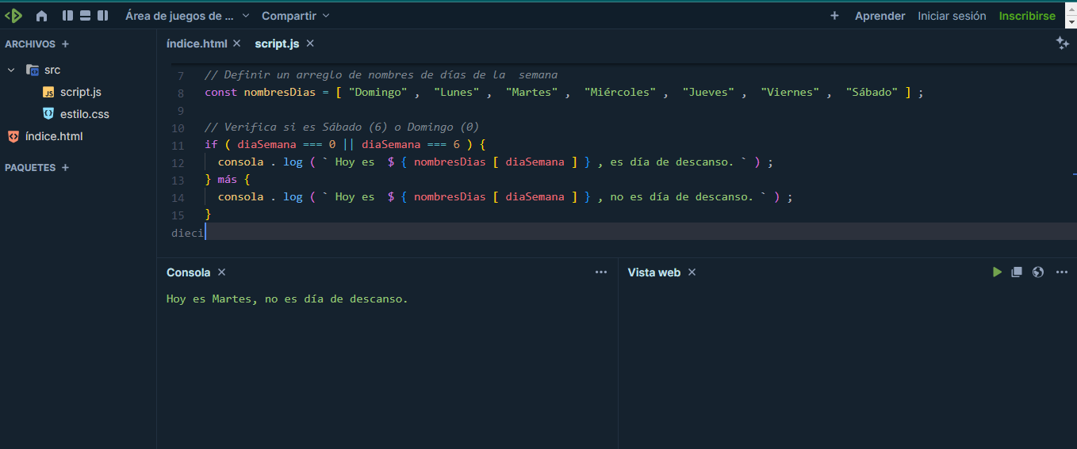1077x449 pixels.
Task: Close the Consola panel
Action: click(x=222, y=272)
